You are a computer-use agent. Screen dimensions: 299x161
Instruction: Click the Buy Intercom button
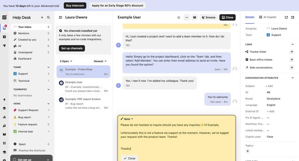pyautogui.click(x=75, y=6)
